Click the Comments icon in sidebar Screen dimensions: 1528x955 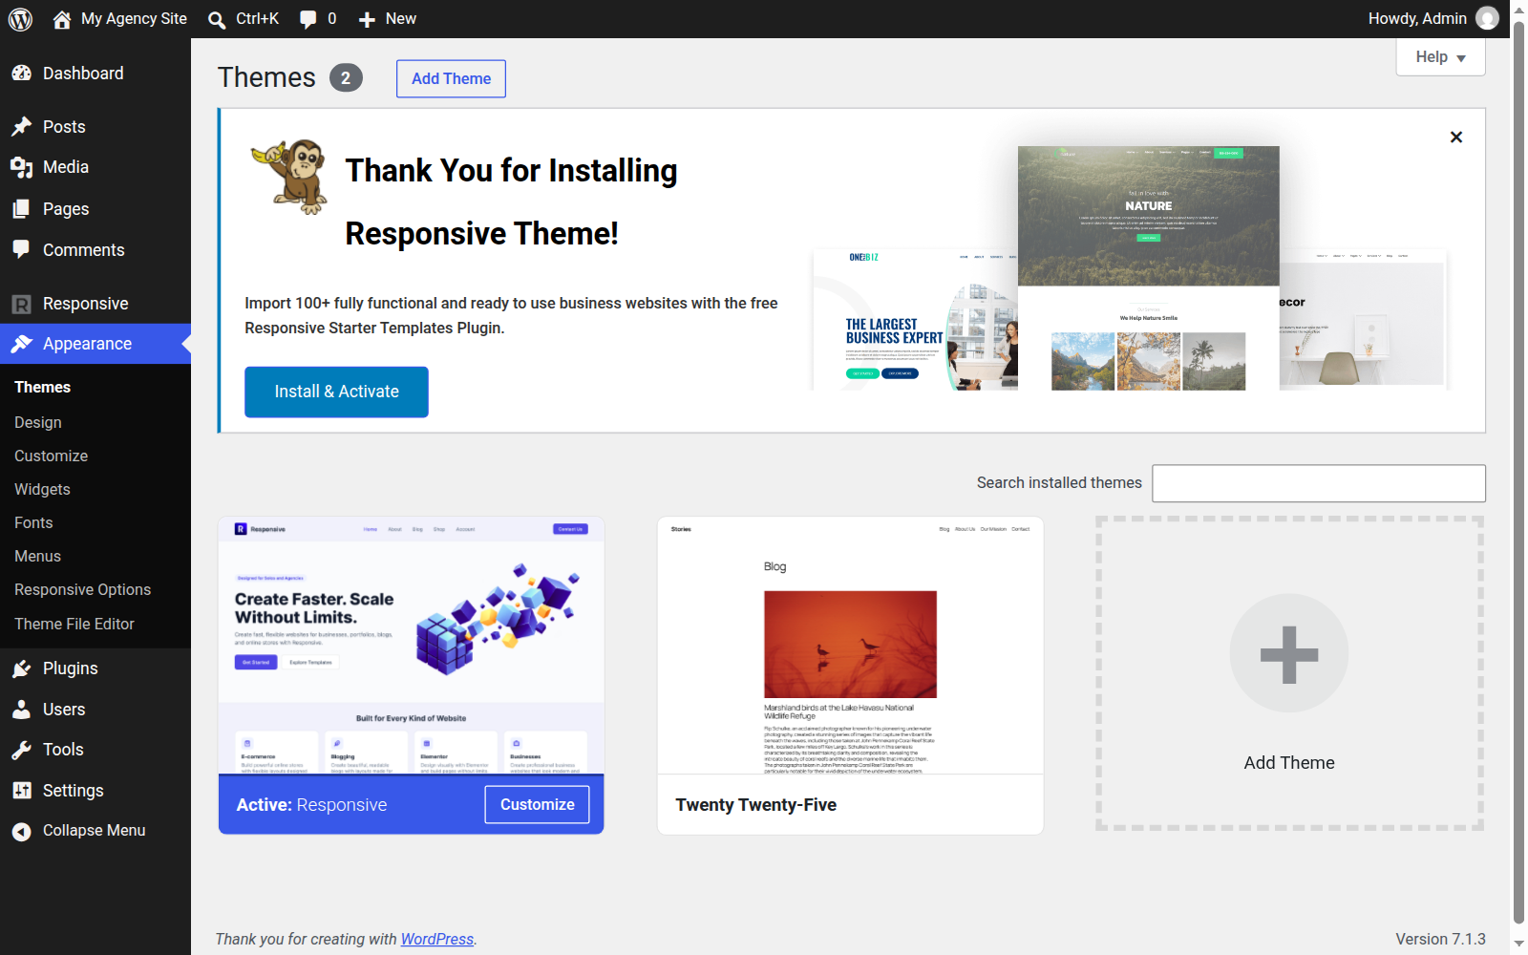[x=22, y=249]
